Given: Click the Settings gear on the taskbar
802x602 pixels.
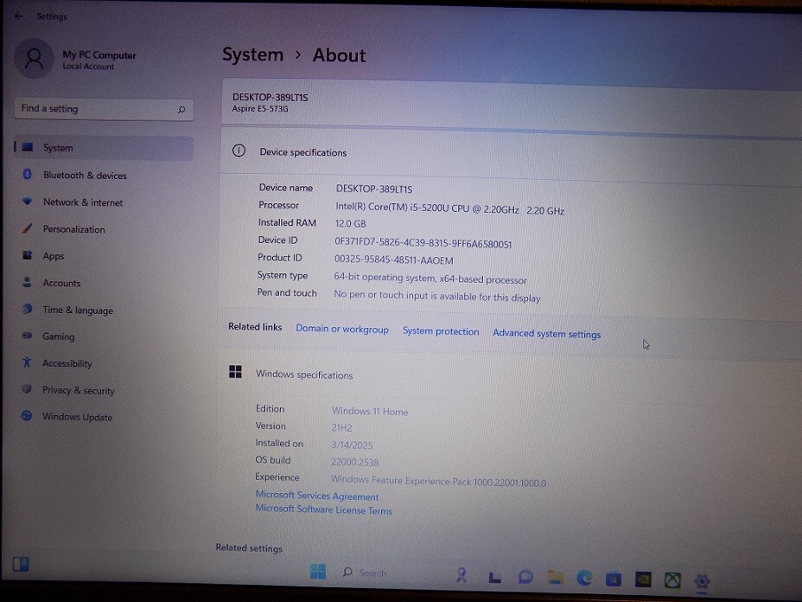Looking at the screenshot, I should 702,581.
